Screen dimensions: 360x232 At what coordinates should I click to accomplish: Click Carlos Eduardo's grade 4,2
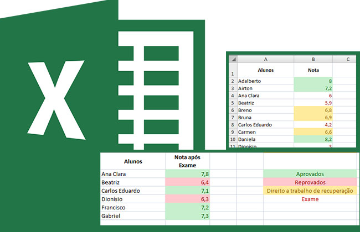point(313,125)
